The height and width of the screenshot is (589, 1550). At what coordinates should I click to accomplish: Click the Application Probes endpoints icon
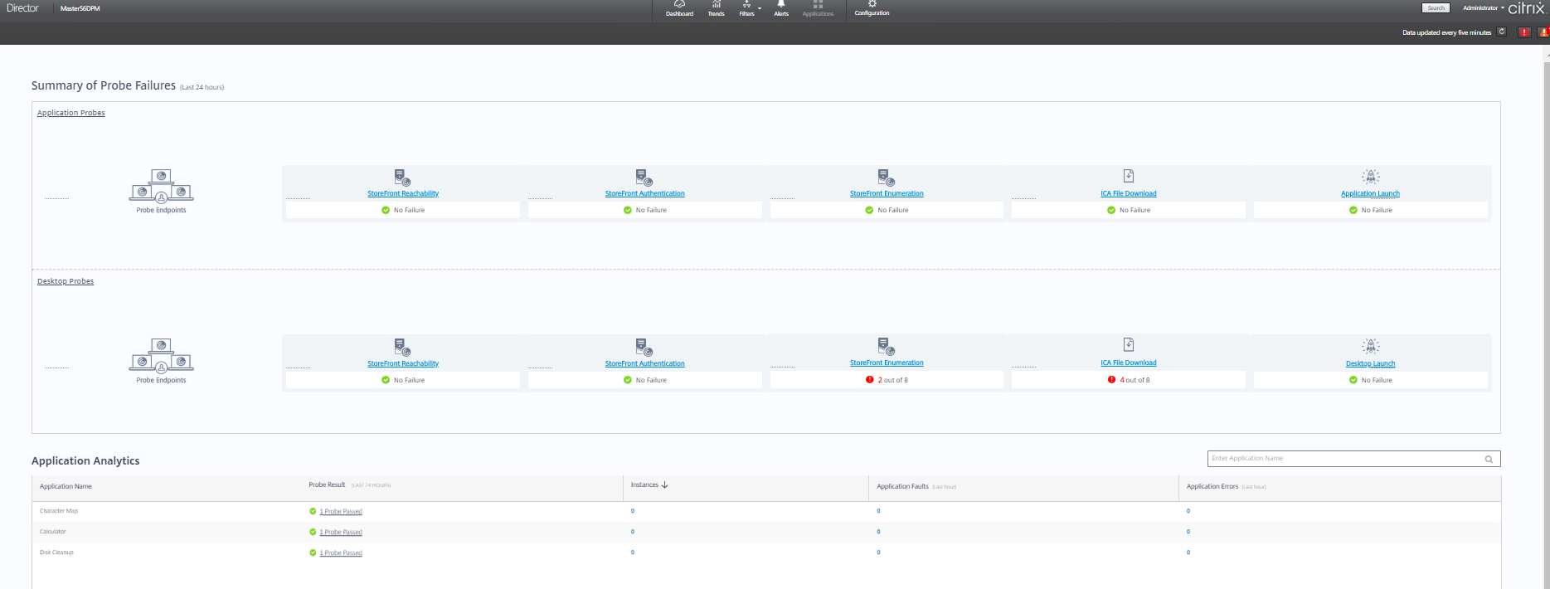tap(161, 187)
